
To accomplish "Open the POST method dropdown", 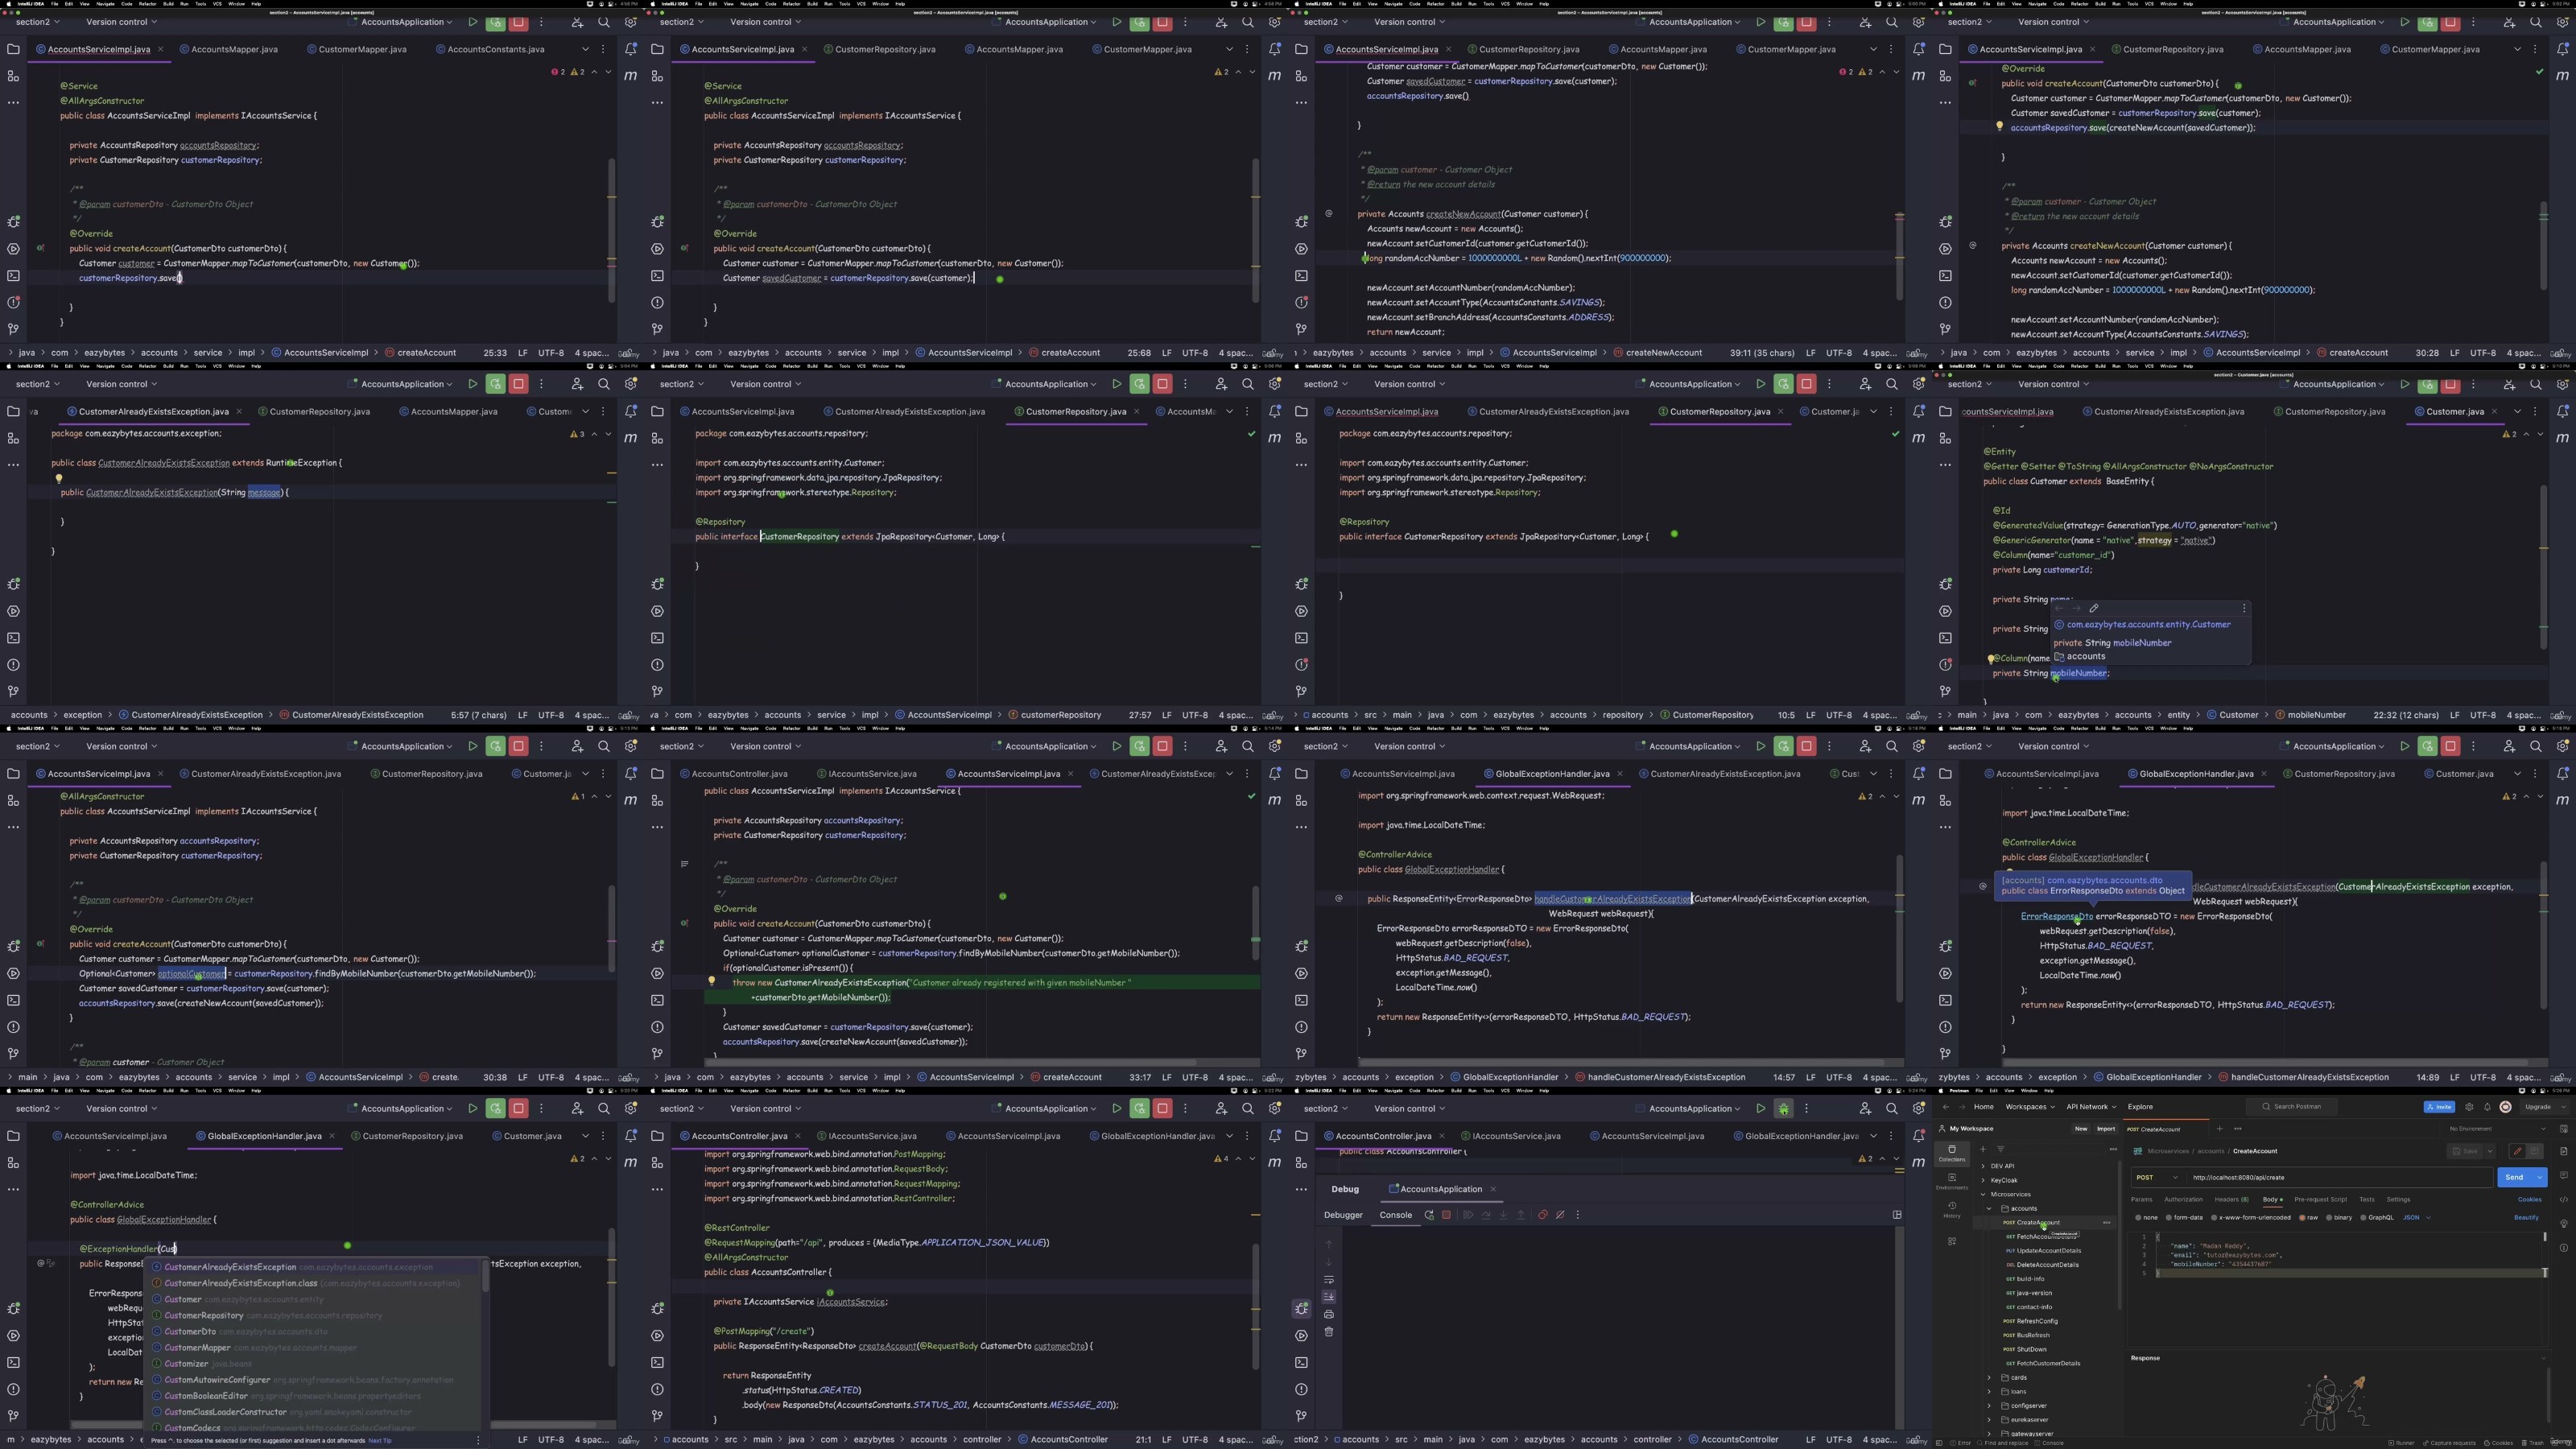I will [2153, 1177].
